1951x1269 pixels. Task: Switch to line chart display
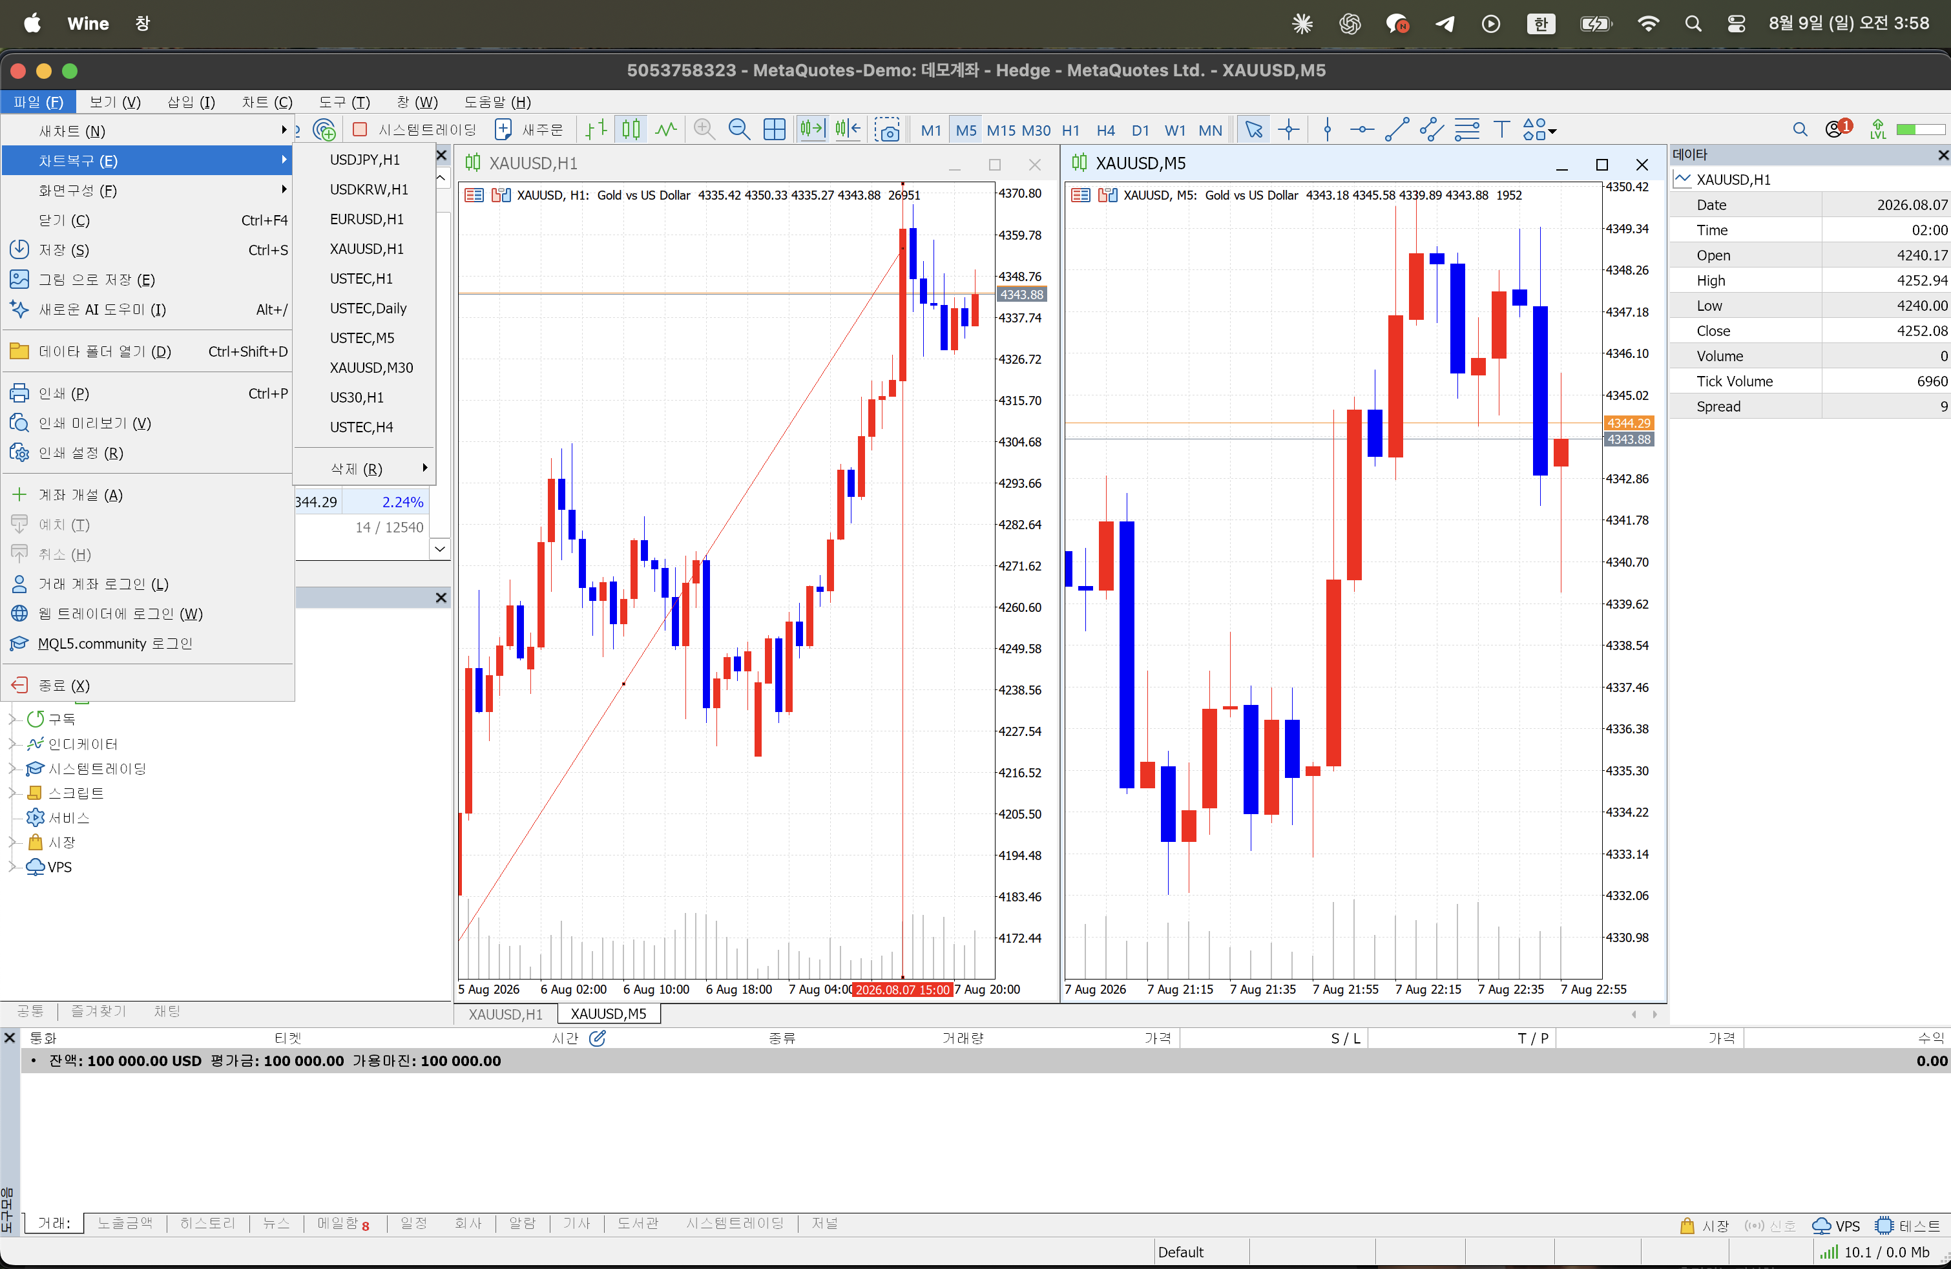click(665, 129)
